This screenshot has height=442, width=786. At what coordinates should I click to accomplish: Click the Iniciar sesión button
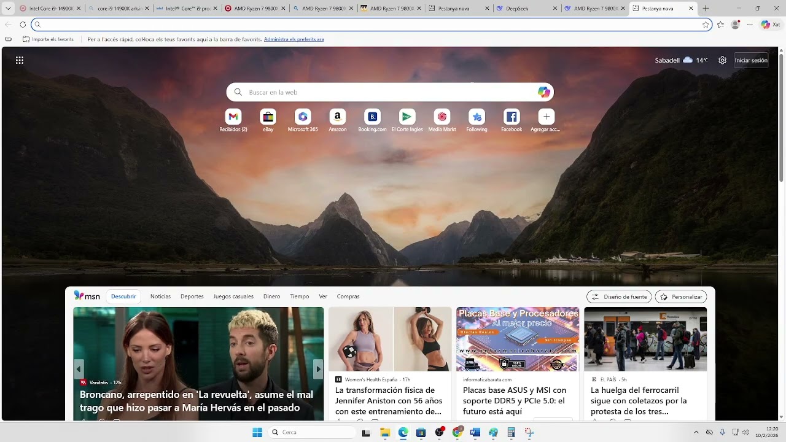coord(751,60)
